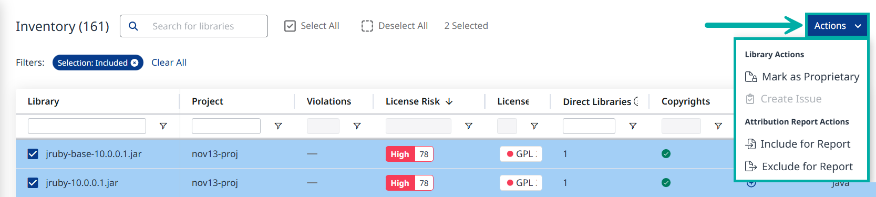Screen dimensions: 876x197
Task: Sort by the Project column header
Action: tap(208, 101)
